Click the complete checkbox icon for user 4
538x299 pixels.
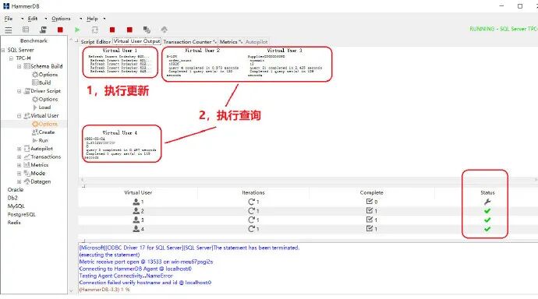369,228
